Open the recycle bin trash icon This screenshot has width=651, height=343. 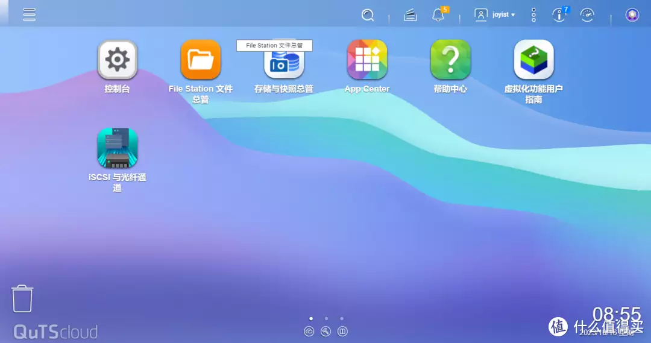[x=22, y=298]
